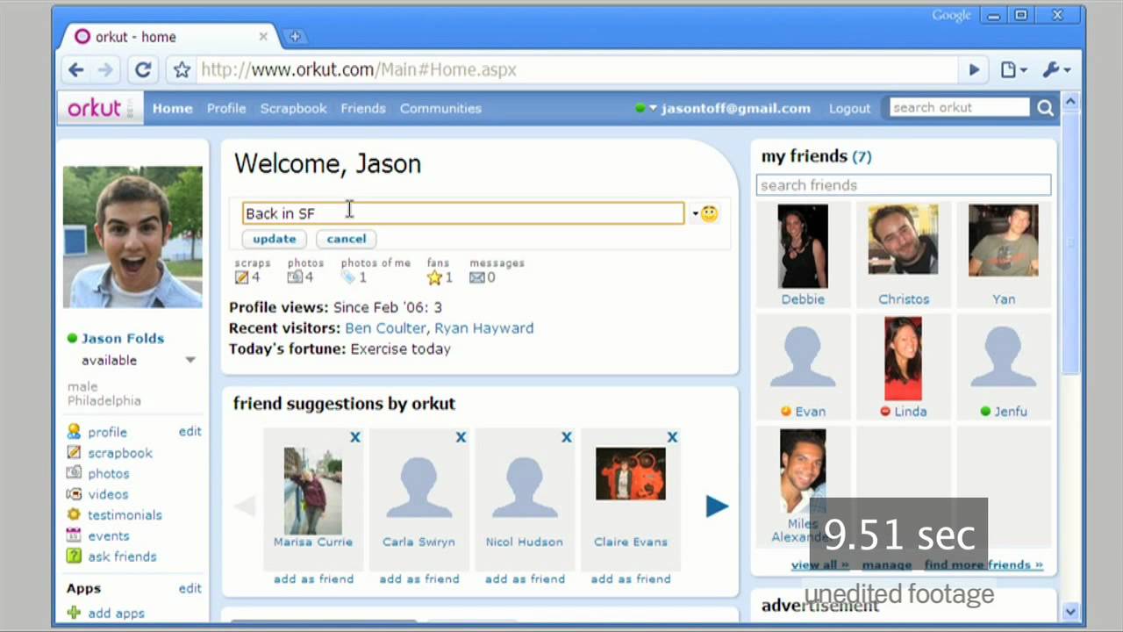Bookmark page with the star icon
Screen dimensions: 1123x632
(x=182, y=70)
